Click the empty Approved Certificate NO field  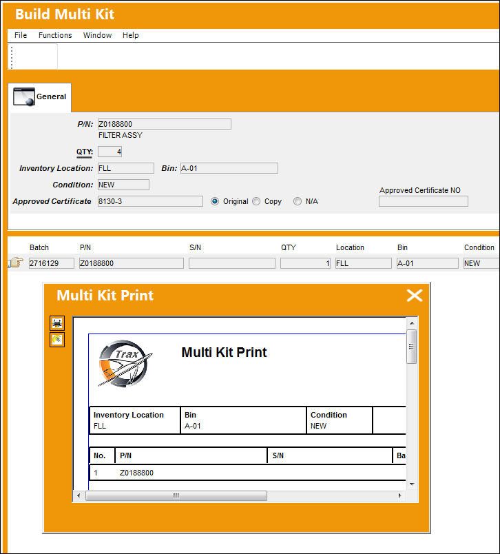424,201
